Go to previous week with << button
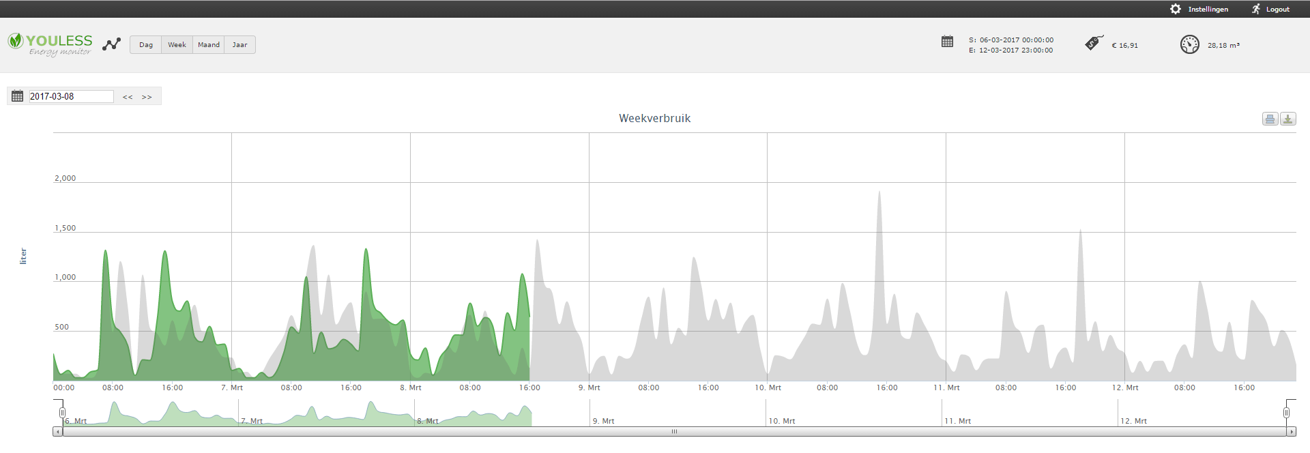 pos(128,97)
